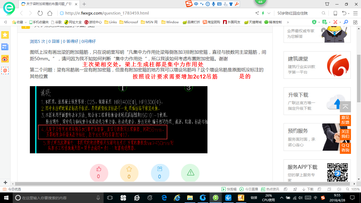The width and height of the screenshot is (361, 203).
Task: Open 今日直播 in status bar
Action: point(249,189)
